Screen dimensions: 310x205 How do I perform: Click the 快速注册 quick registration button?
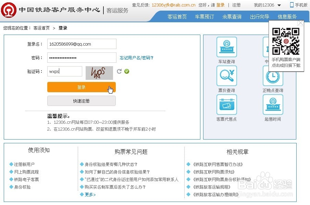pyautogui.click(x=81, y=100)
